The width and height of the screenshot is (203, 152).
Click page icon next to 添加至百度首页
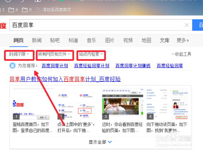pyautogui.click(x=38, y=10)
